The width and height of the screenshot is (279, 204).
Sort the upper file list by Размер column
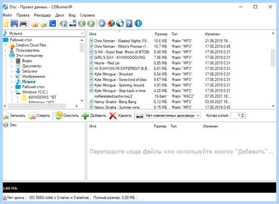[x=161, y=34]
